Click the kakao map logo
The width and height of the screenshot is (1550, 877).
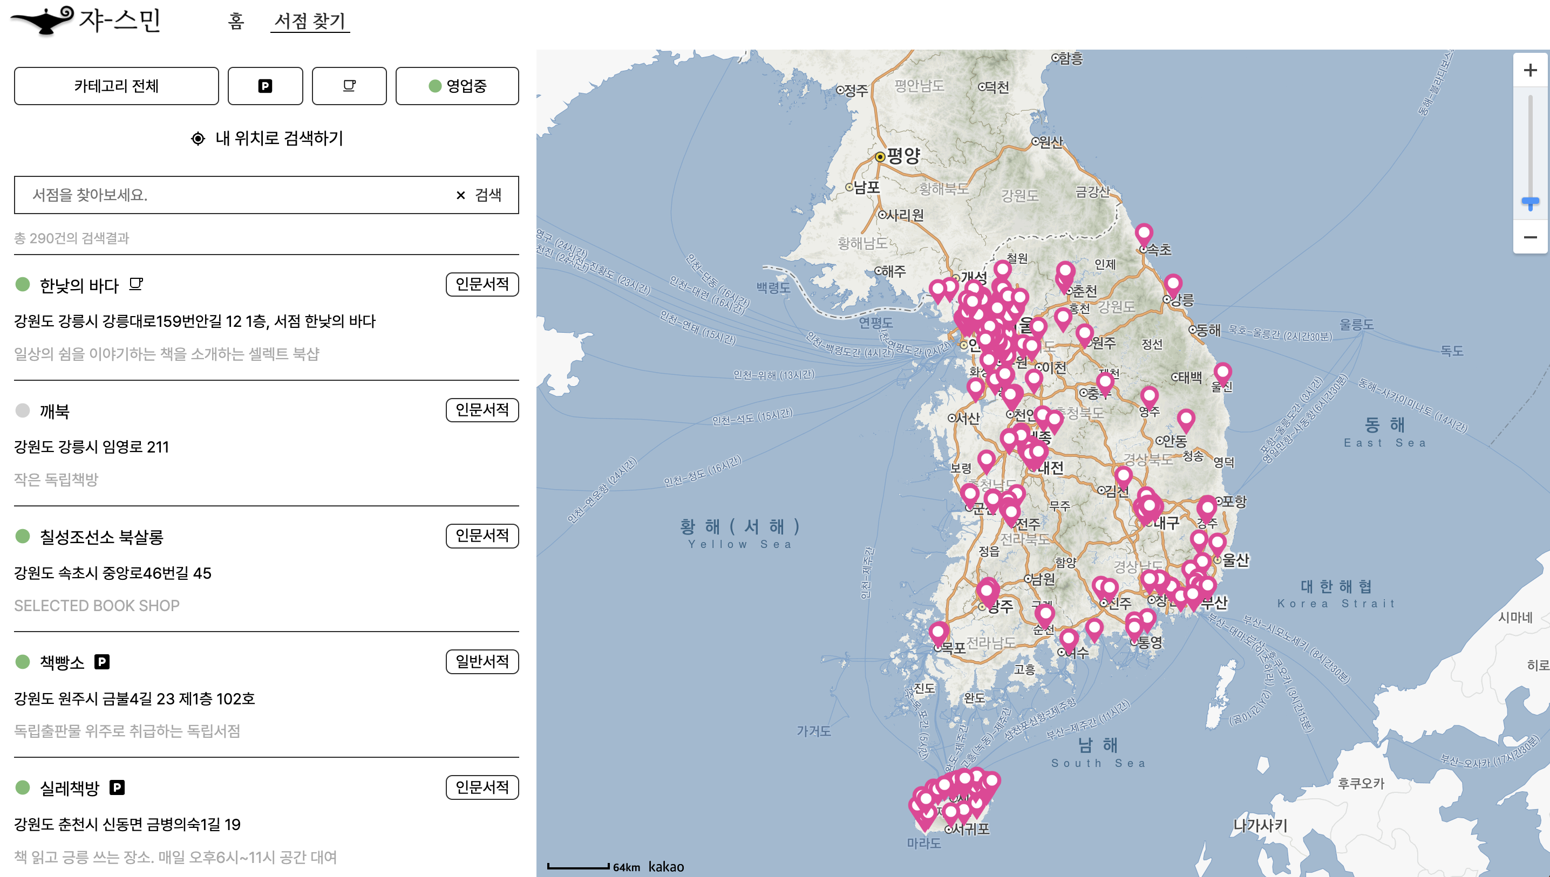click(666, 866)
